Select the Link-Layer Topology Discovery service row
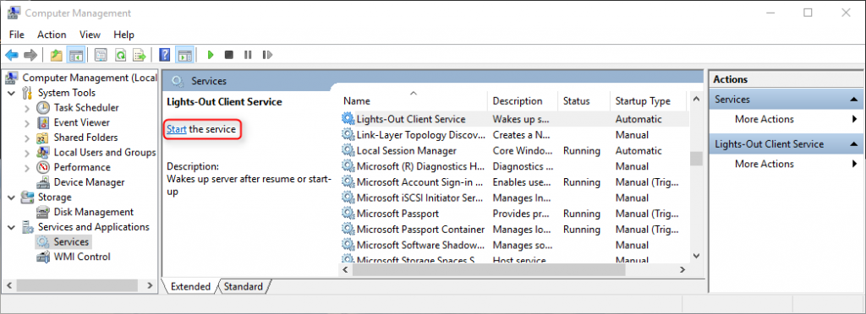This screenshot has width=866, height=314. 513,134
